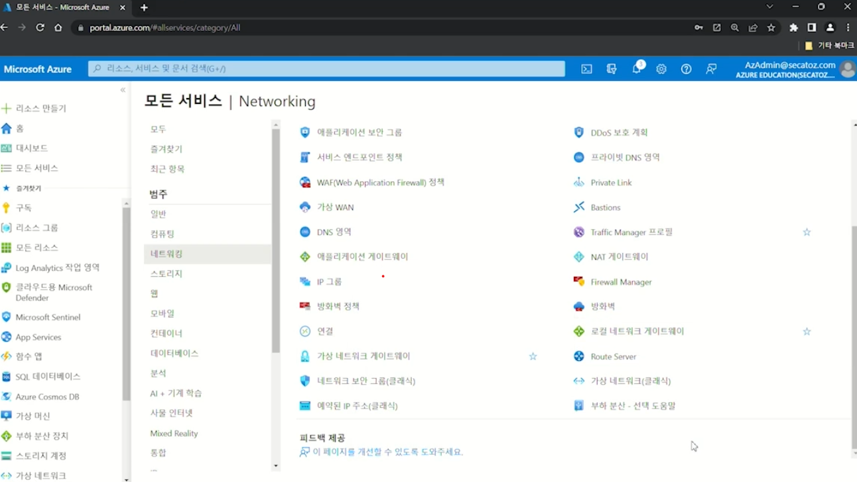Reload the page in the browser
The width and height of the screenshot is (857, 482).
(40, 28)
